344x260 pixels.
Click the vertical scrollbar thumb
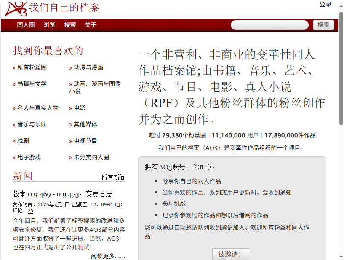tap(341, 69)
